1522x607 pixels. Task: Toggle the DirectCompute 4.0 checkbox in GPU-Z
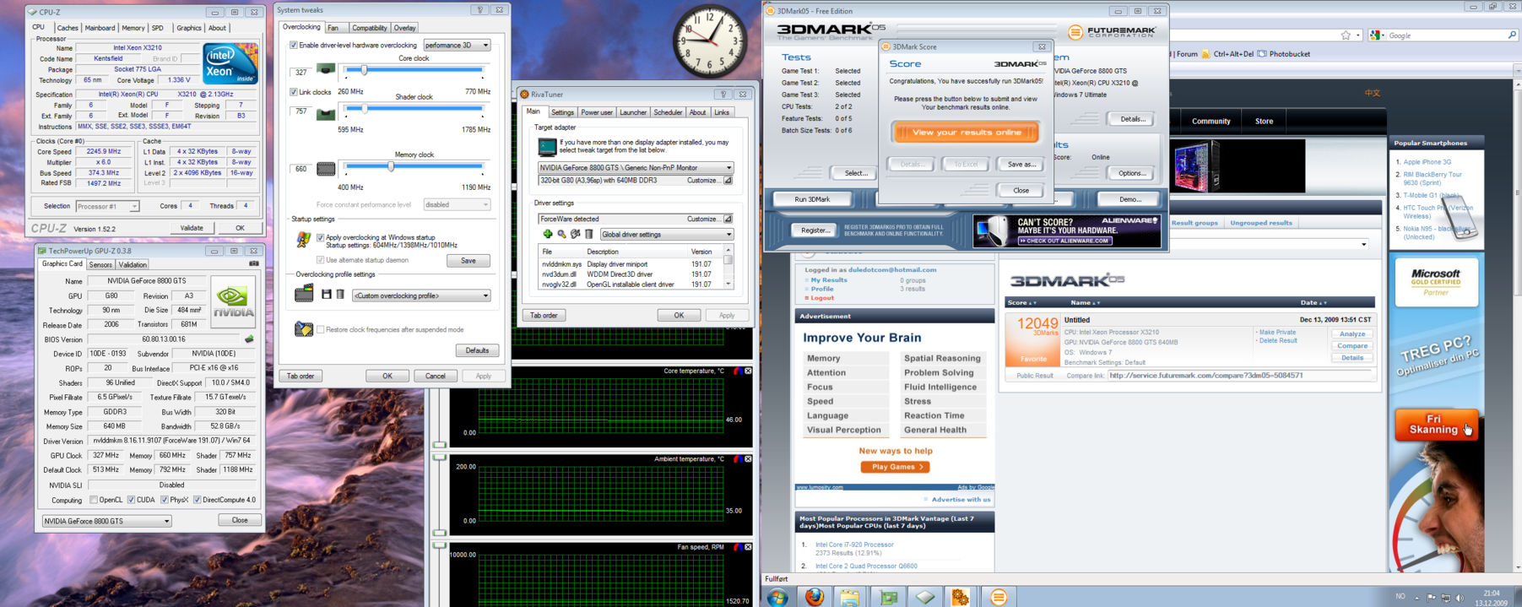pyautogui.click(x=198, y=501)
